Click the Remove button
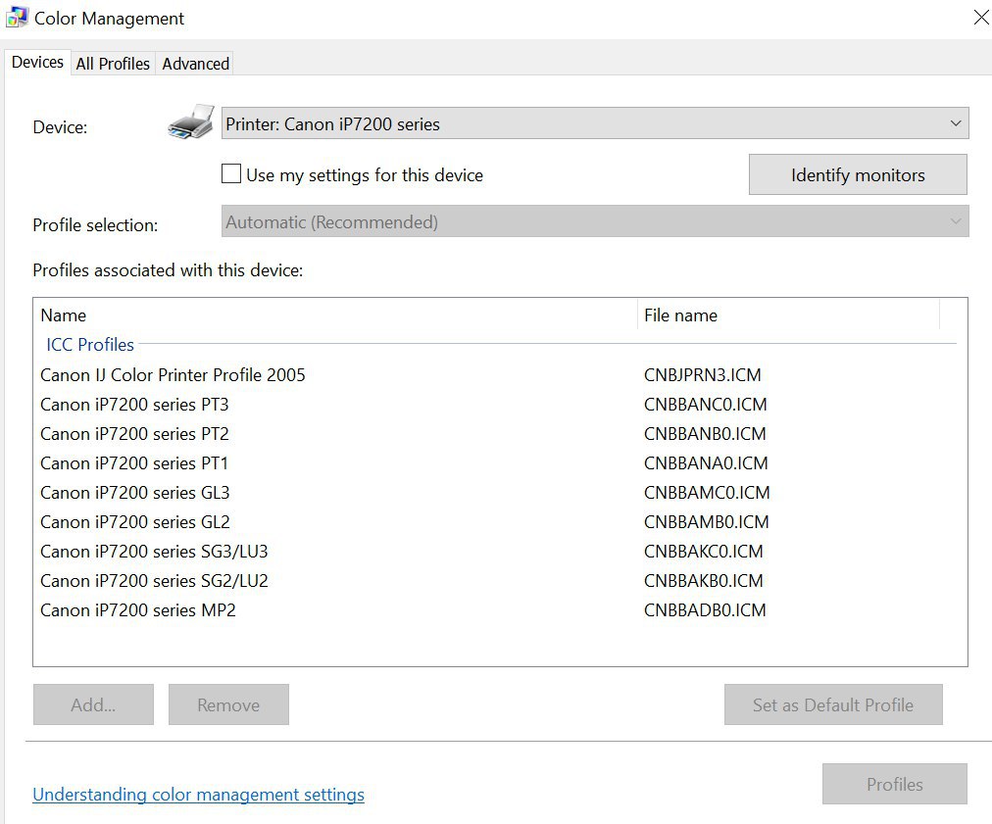 (x=228, y=704)
